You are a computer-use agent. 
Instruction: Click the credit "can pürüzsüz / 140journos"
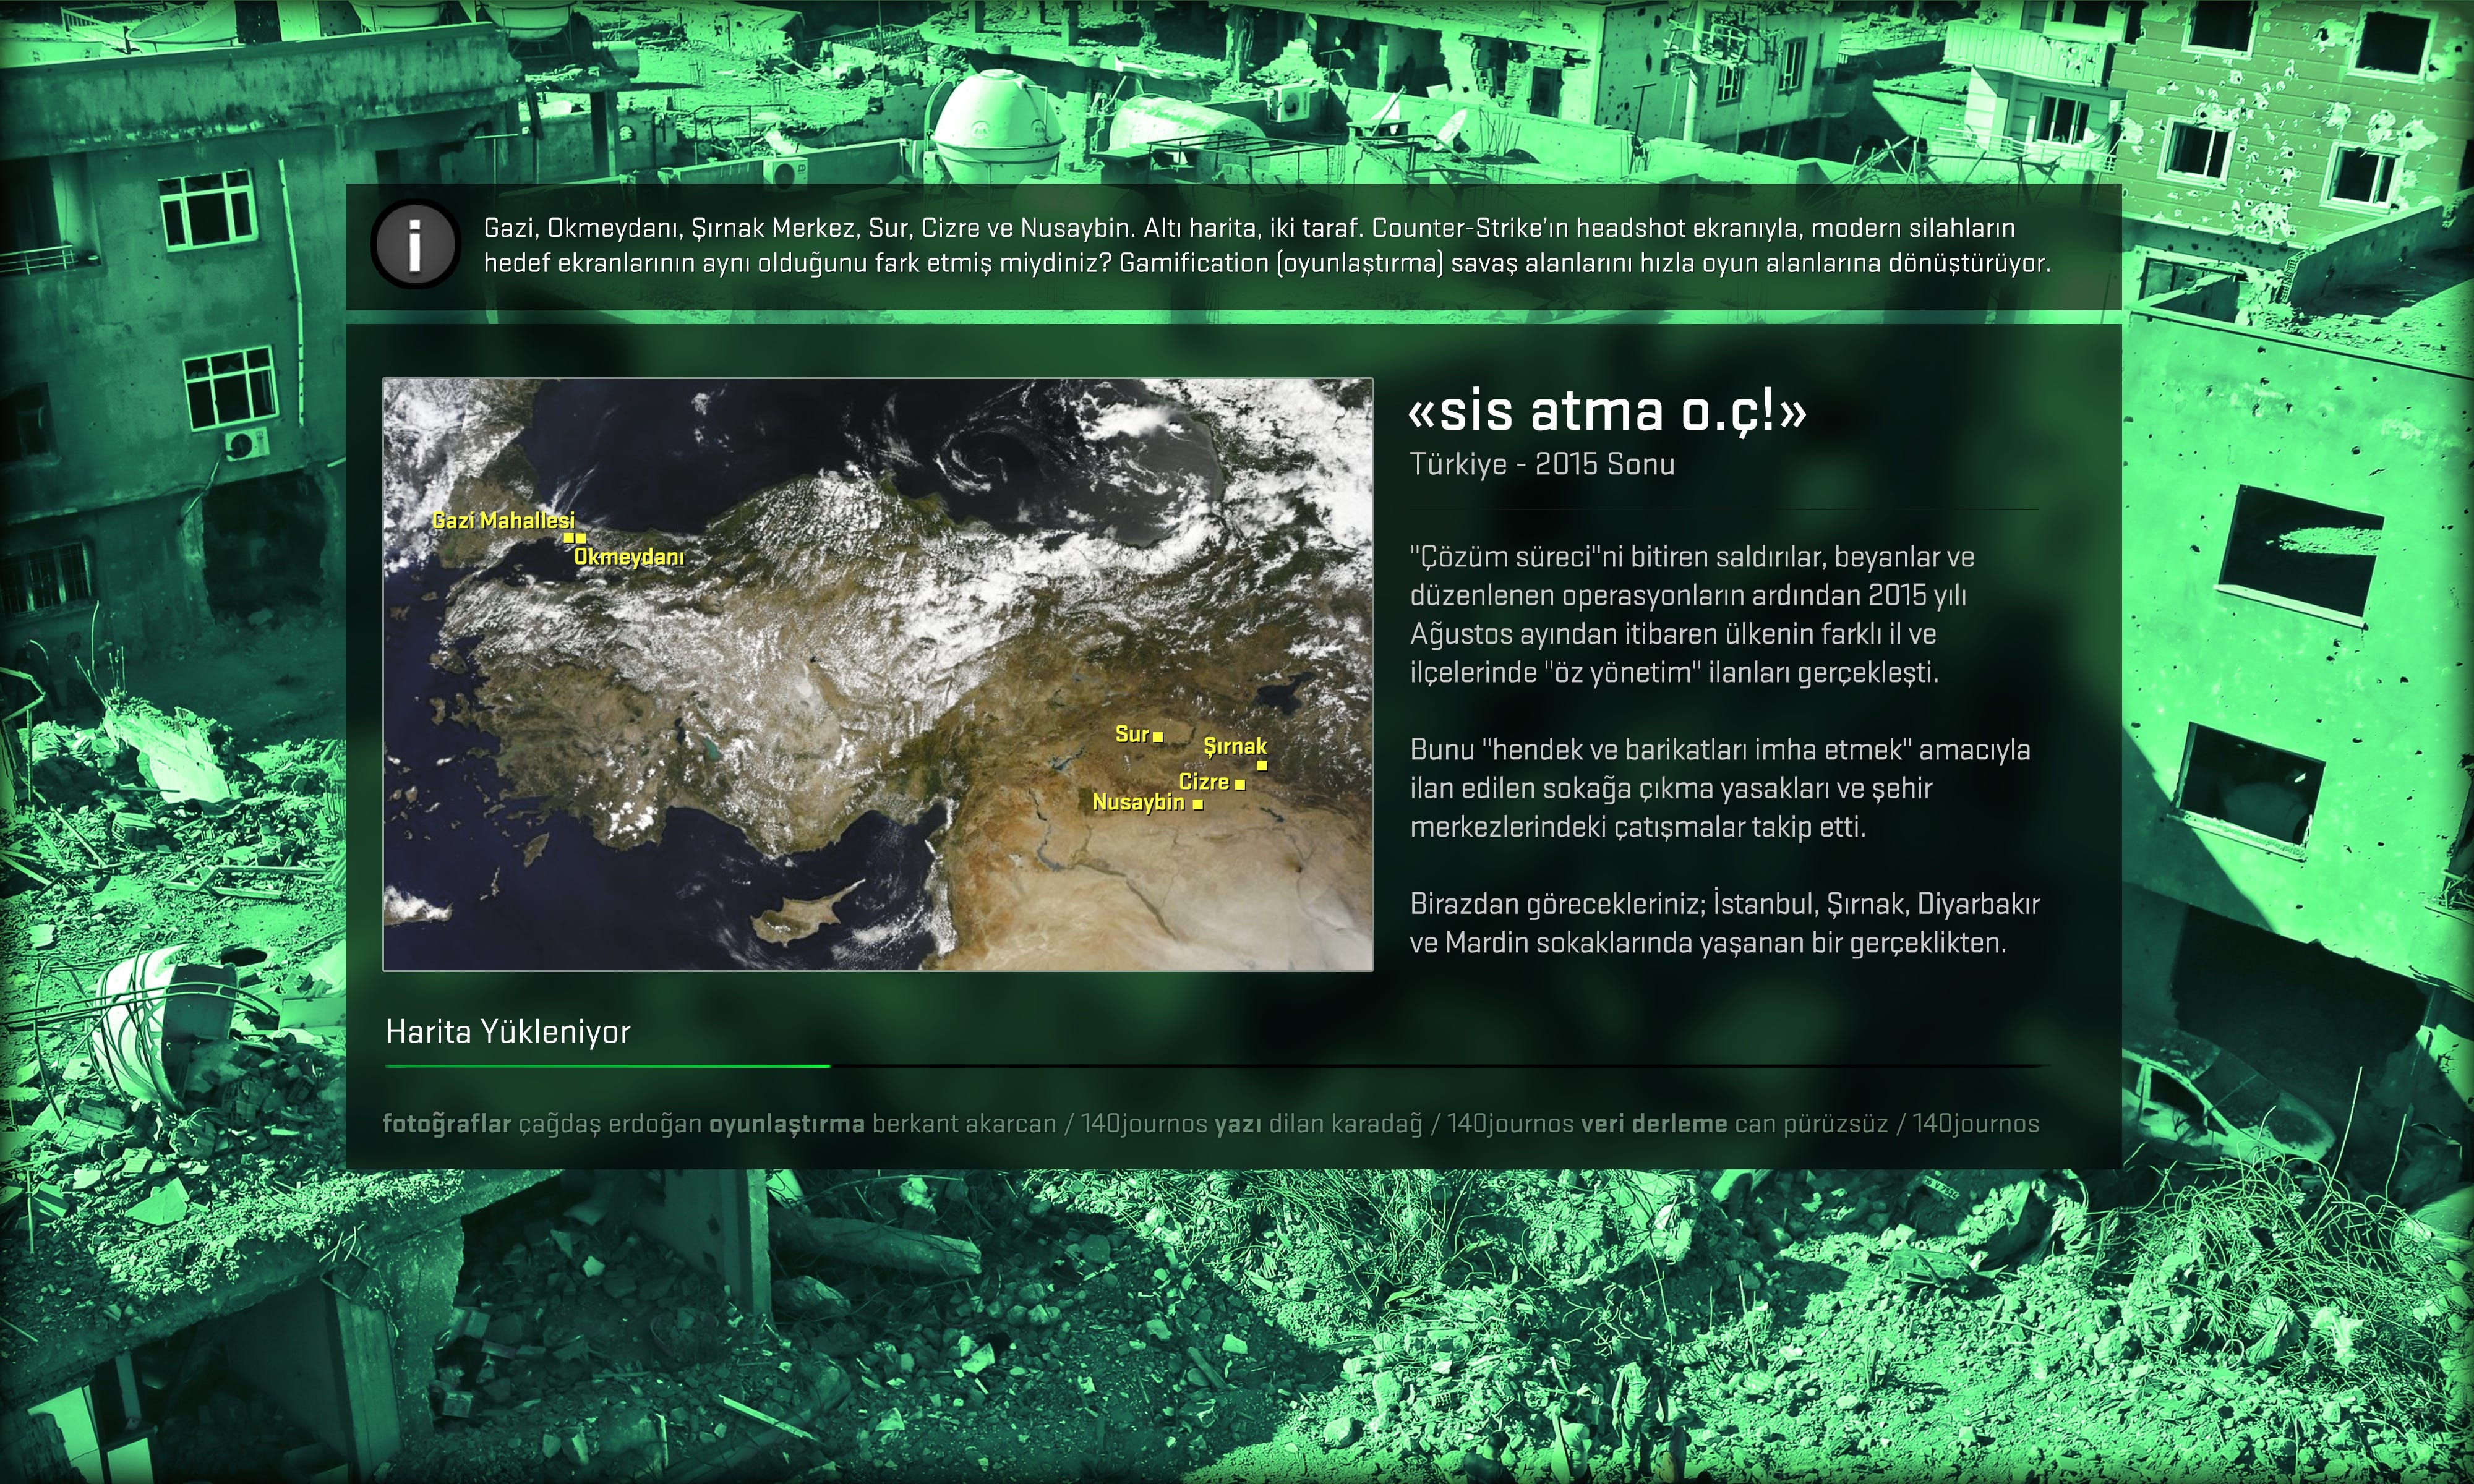click(1886, 1124)
